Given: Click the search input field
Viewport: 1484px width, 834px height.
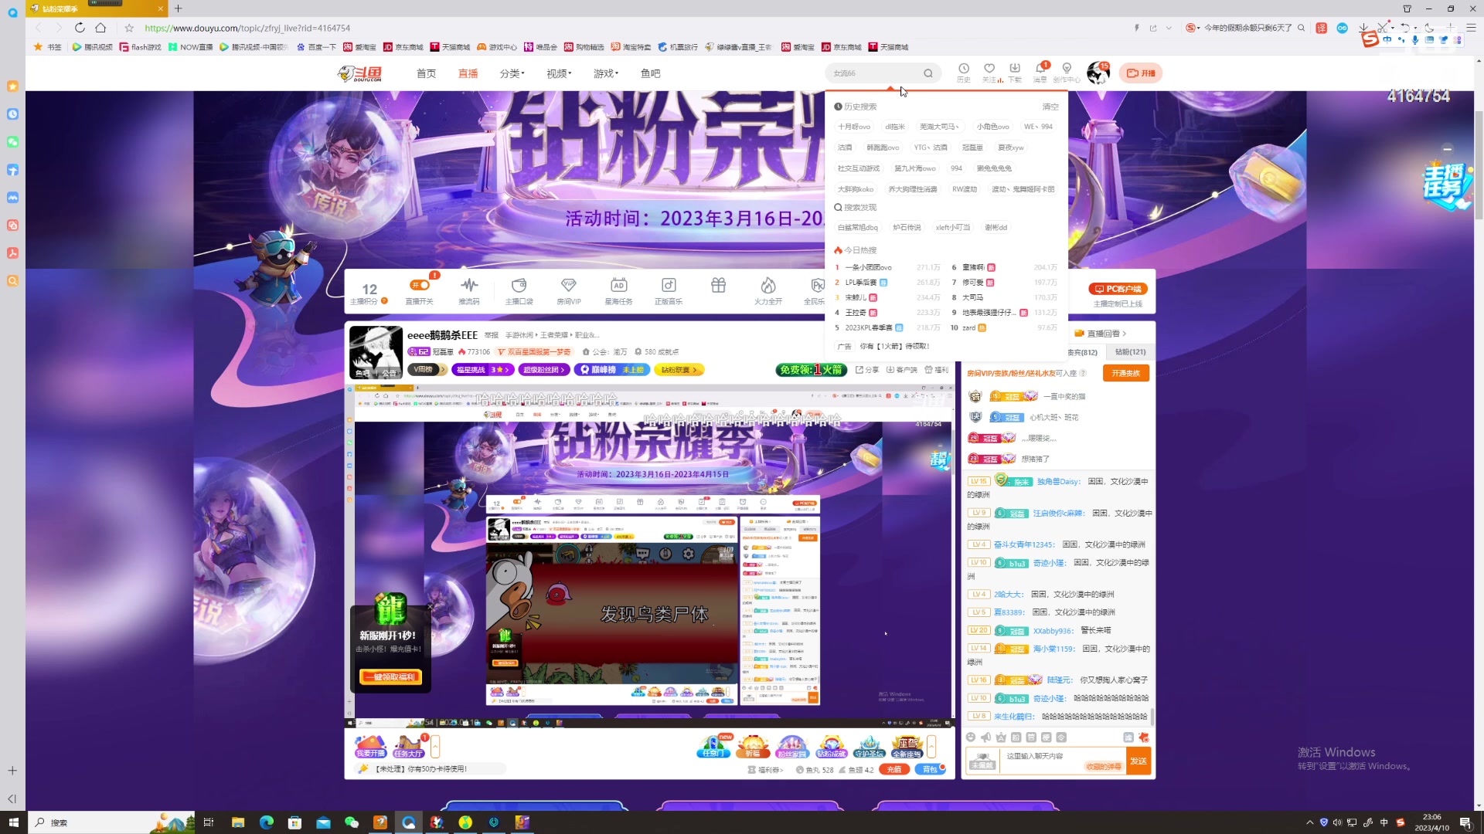Looking at the screenshot, I should click(875, 73).
